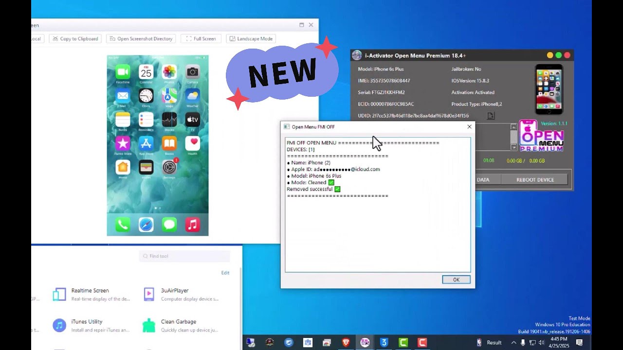Switch to Landscape Mode

tap(251, 38)
